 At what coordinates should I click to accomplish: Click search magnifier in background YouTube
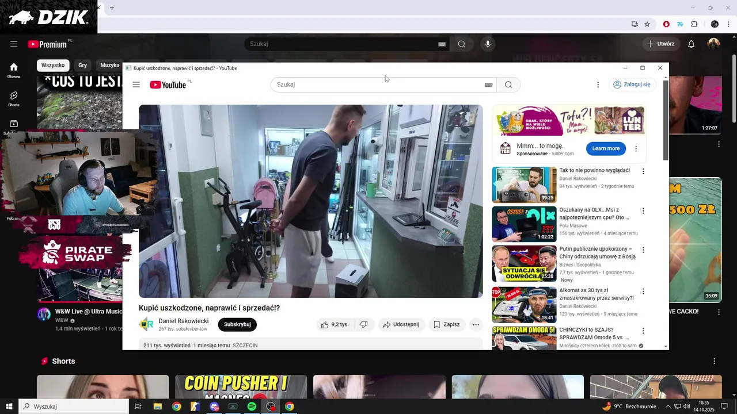(x=462, y=44)
